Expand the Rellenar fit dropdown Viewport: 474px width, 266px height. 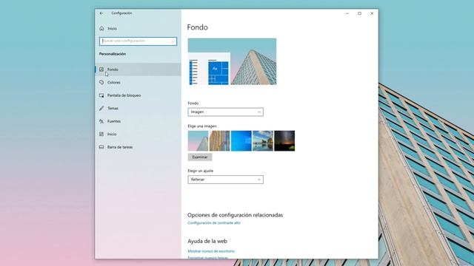click(225, 180)
